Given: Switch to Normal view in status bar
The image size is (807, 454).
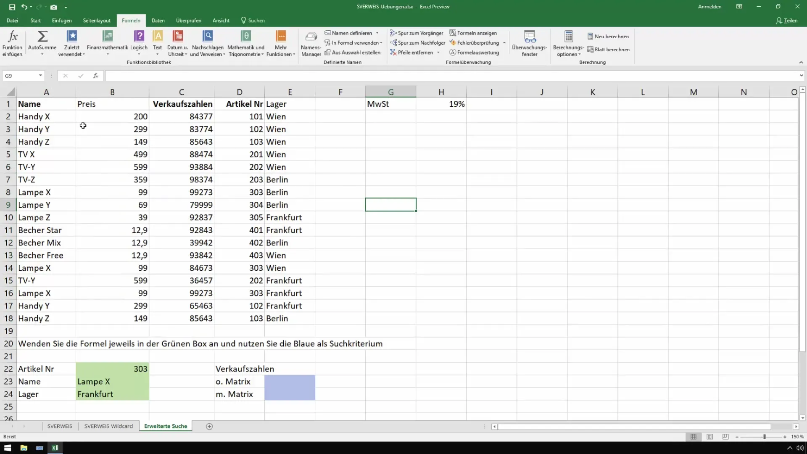Looking at the screenshot, I should (694, 437).
